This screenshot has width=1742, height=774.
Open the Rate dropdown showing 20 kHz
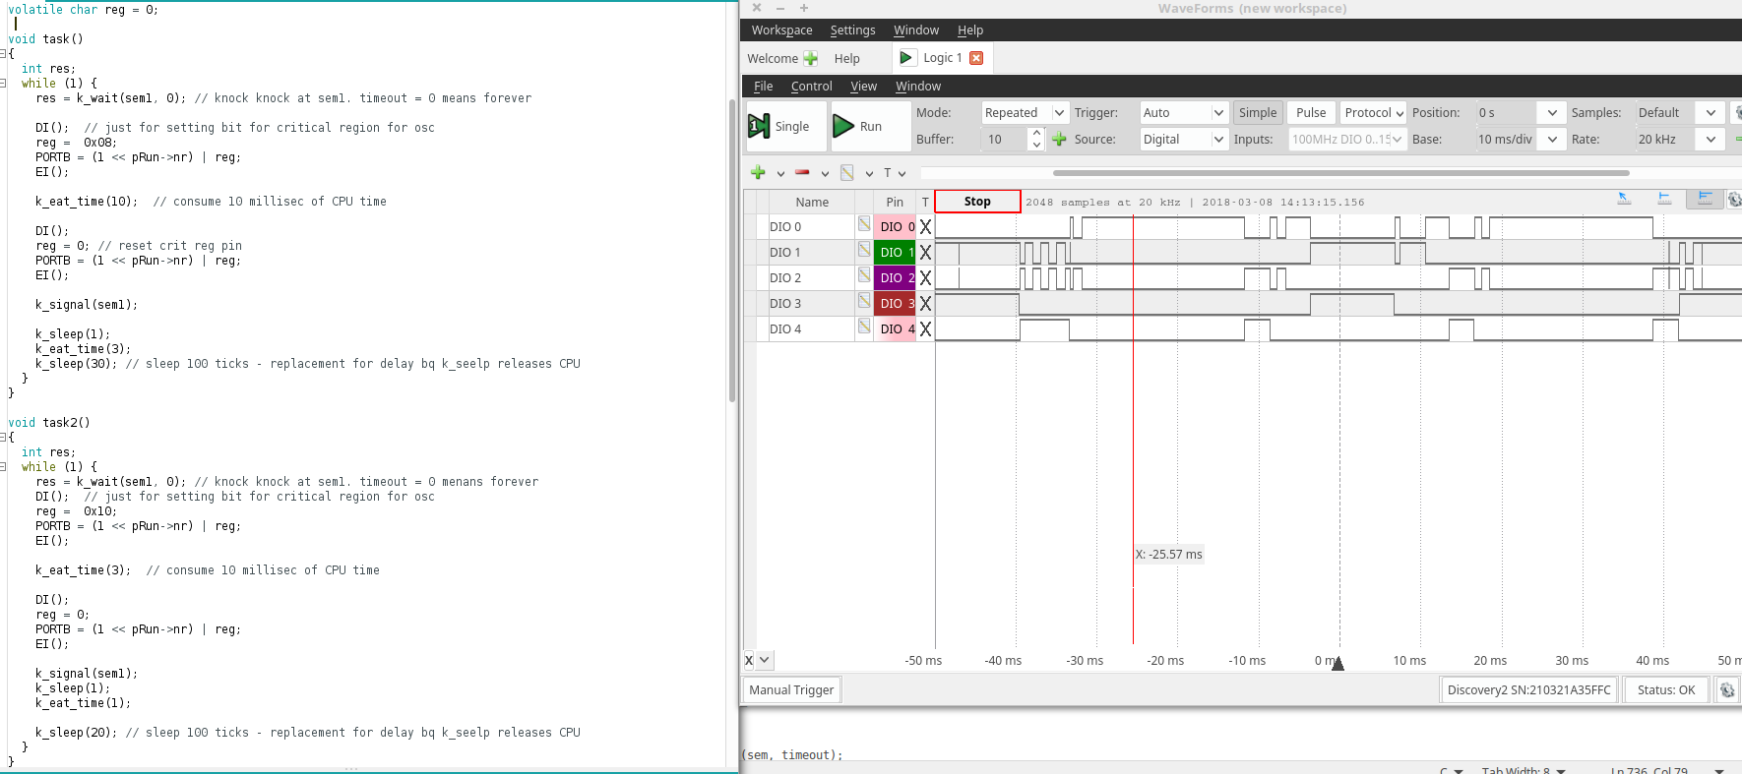click(x=1679, y=140)
